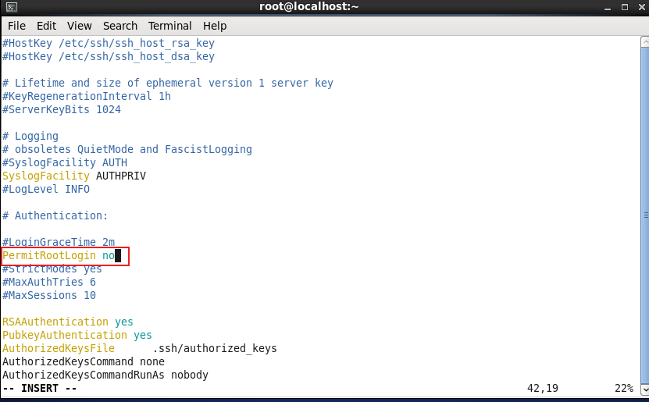Click the line '#HostKey /etc/ssh/ssh_host_rsa_key'
649x402 pixels.
point(109,44)
